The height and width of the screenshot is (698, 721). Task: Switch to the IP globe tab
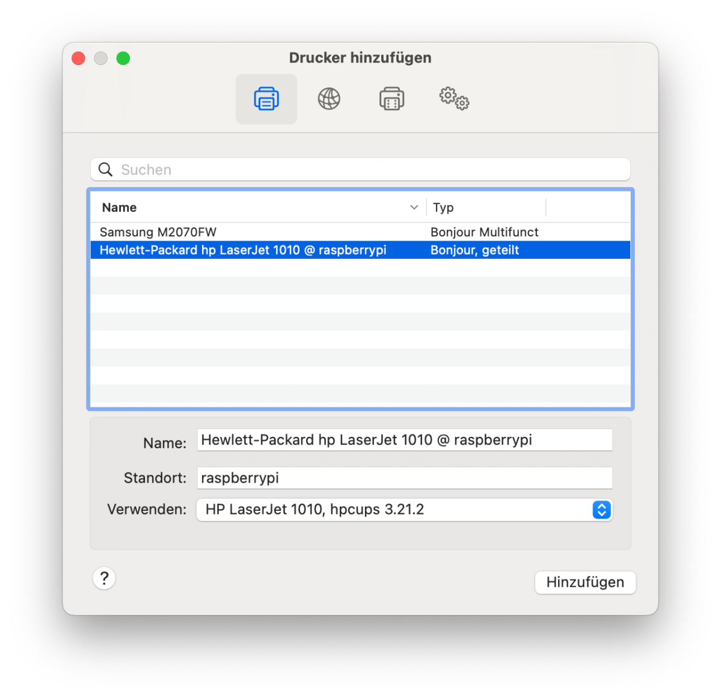(329, 99)
